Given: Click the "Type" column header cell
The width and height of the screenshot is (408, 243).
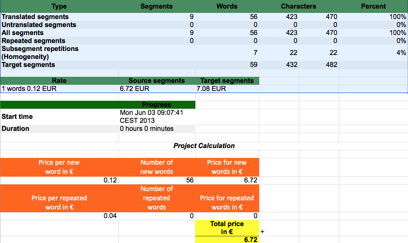Looking at the screenshot, I should tap(59, 6).
